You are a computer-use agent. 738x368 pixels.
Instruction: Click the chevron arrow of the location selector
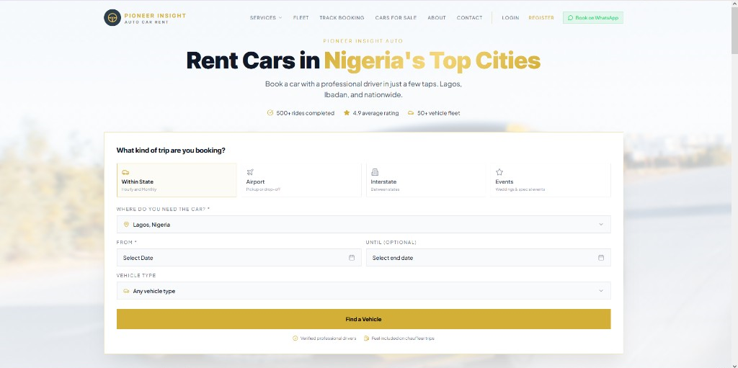pyautogui.click(x=601, y=225)
